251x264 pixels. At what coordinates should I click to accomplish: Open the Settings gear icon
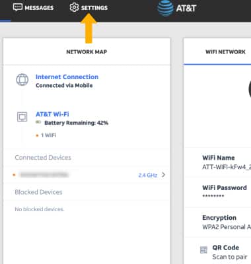tap(74, 7)
